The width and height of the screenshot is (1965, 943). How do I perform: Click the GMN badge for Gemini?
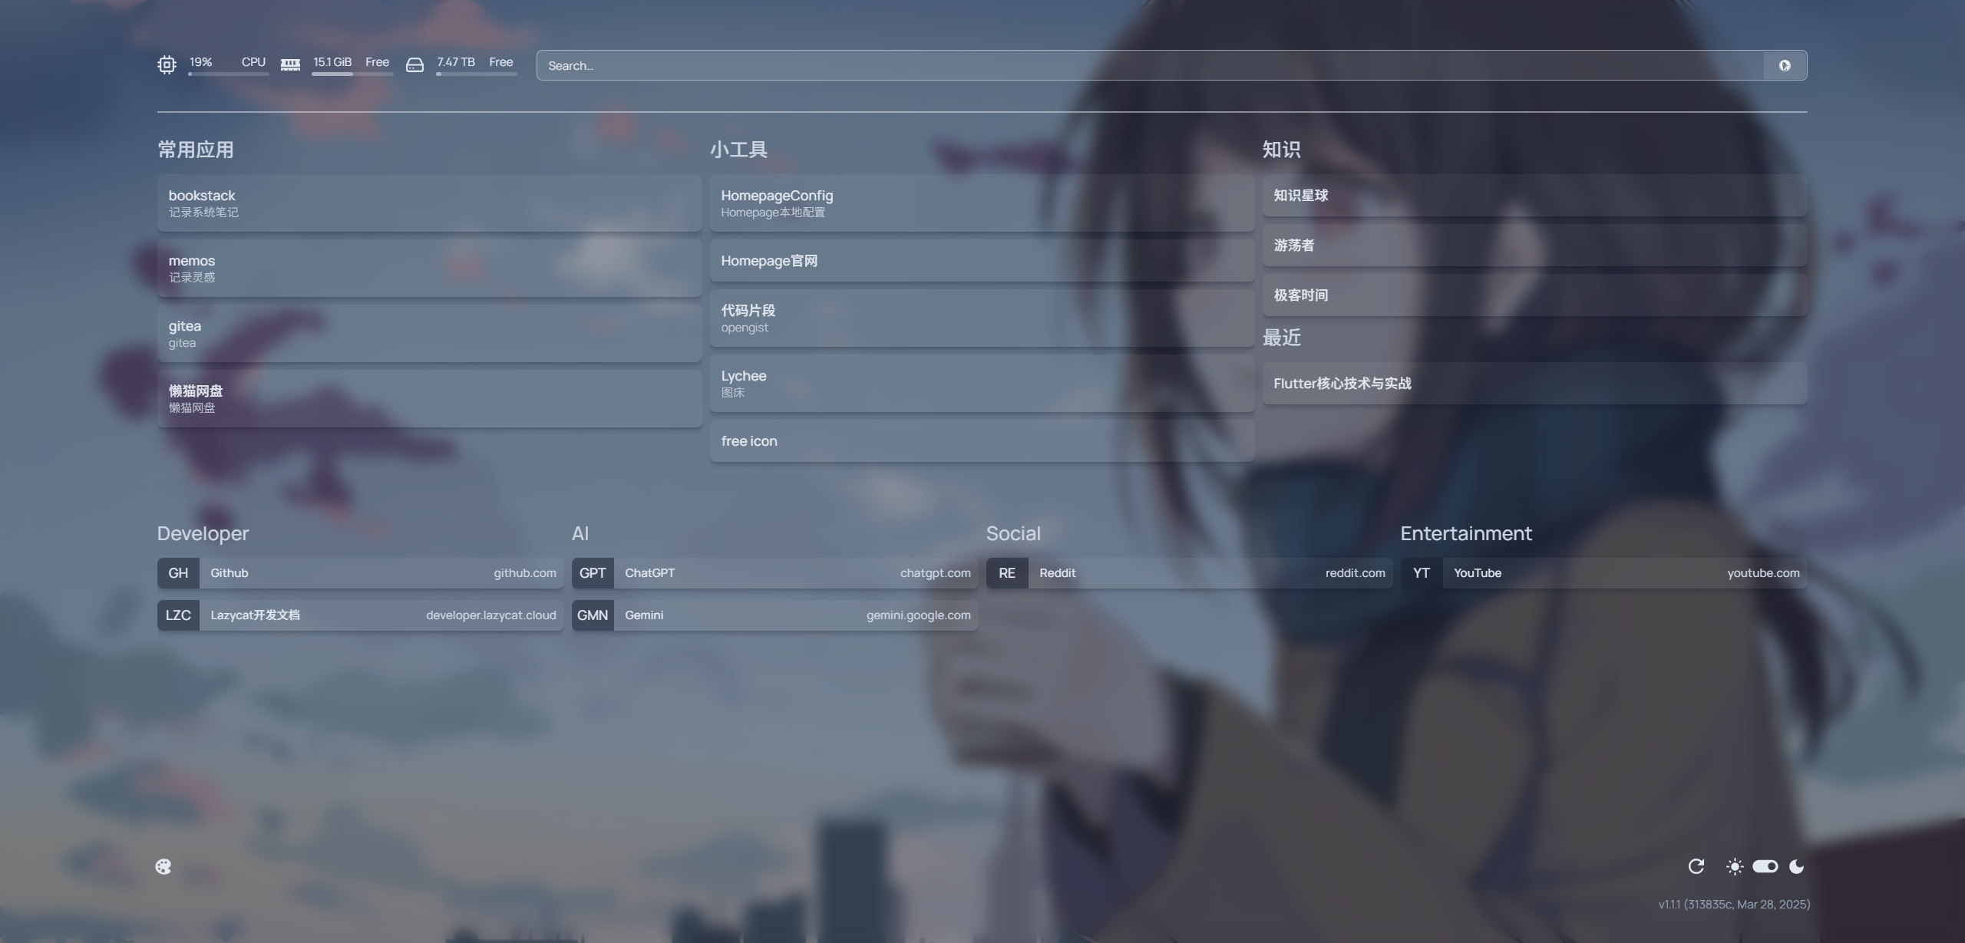(x=593, y=615)
